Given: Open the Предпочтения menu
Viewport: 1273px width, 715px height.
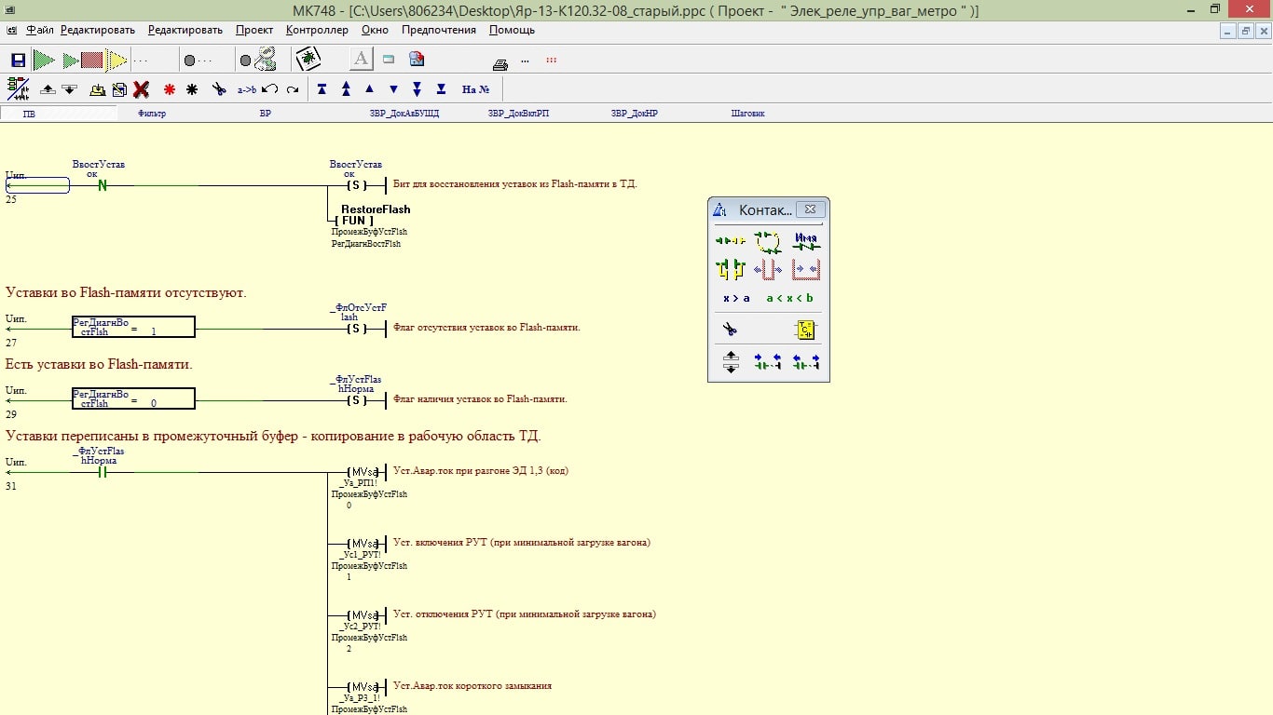Looking at the screenshot, I should click(438, 30).
